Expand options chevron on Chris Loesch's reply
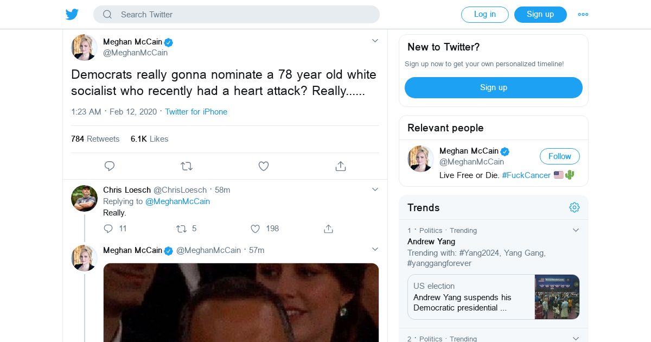The height and width of the screenshot is (342, 651). [x=375, y=189]
